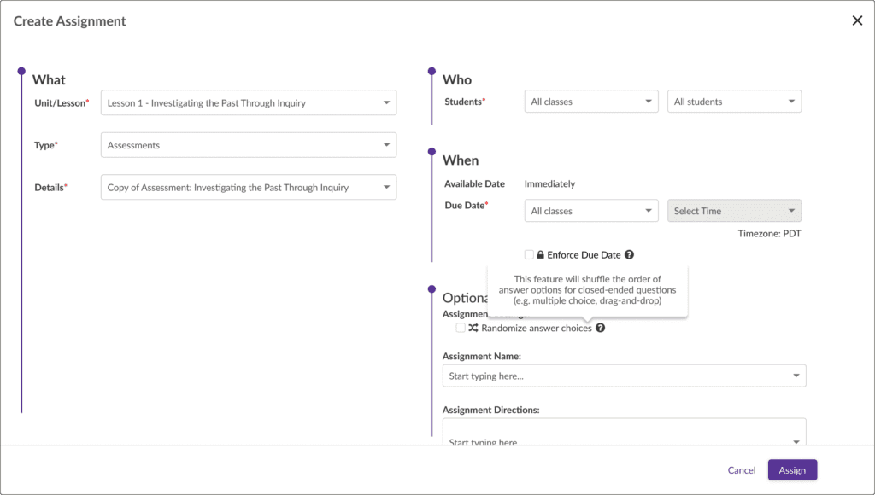Open the Select Time dropdown
Viewport: 875px width, 495px height.
pyautogui.click(x=734, y=211)
